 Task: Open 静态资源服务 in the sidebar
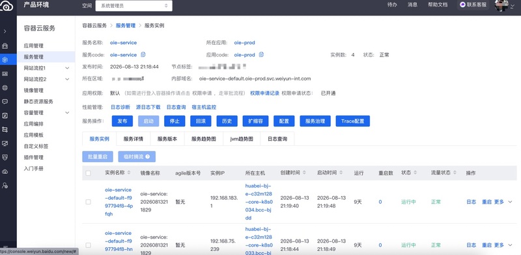point(38,102)
